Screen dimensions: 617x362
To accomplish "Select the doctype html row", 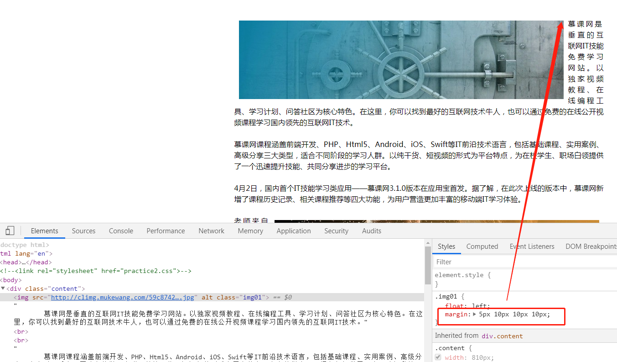I will pyautogui.click(x=212, y=245).
